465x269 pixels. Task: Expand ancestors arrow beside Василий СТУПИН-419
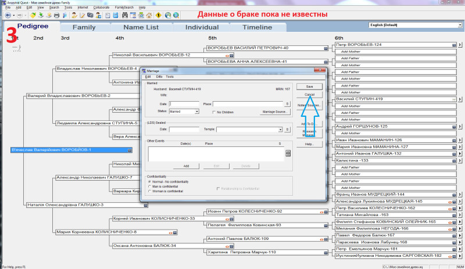click(x=460, y=99)
